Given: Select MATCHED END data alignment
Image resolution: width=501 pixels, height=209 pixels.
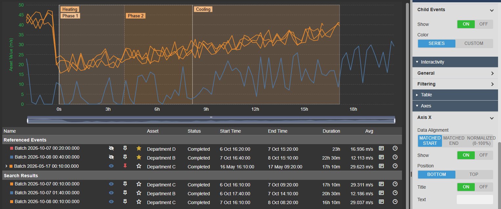Looking at the screenshot, I should (454, 141).
